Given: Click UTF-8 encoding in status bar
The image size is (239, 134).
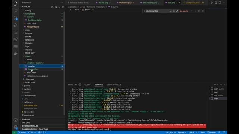Looking at the screenshot, I should (x=191, y=133).
